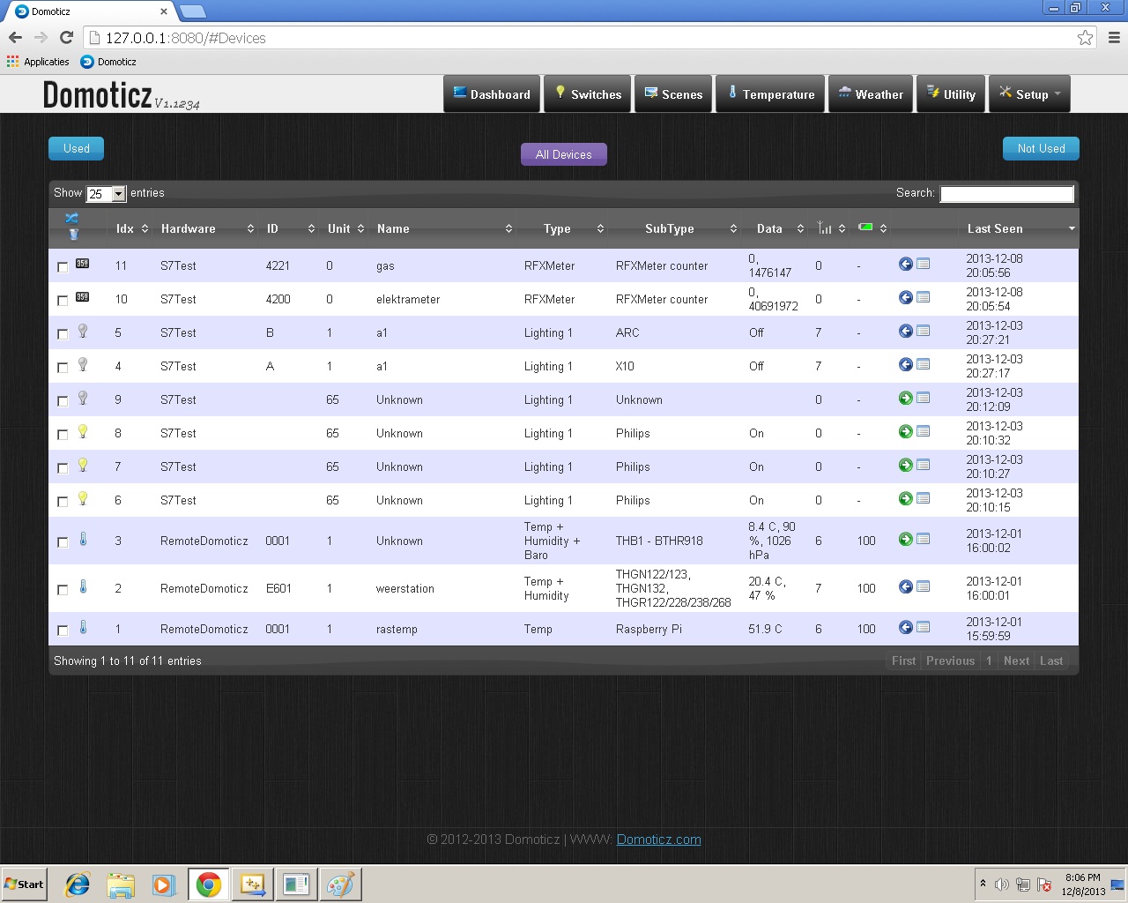Select checkbox for device Idx 8

[63, 435]
